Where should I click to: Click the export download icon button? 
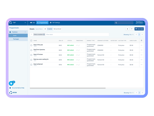(127, 29)
